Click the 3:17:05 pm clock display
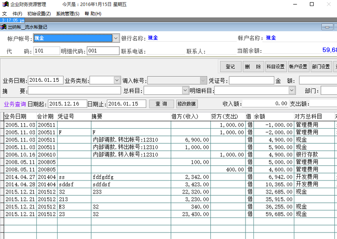The height and width of the screenshot is (239, 337). tap(13, 20)
